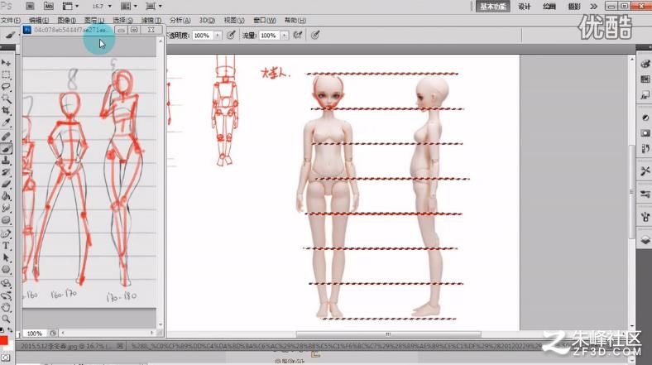Open the brush tool preset picker
Image resolution: width=652 pixels, height=365 pixels.
(10, 36)
